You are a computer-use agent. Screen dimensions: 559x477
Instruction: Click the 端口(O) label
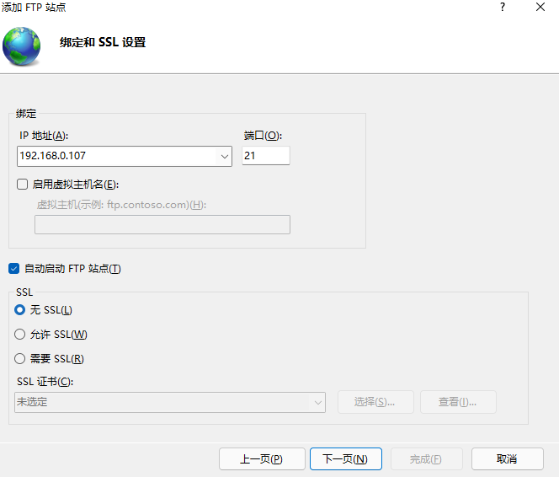[263, 136]
